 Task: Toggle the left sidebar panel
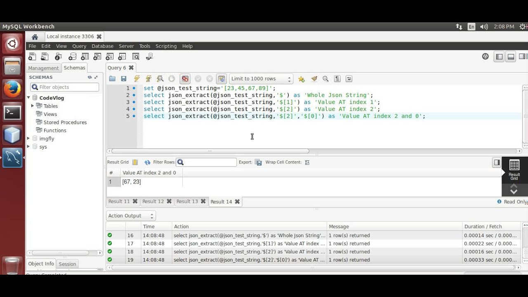499,57
